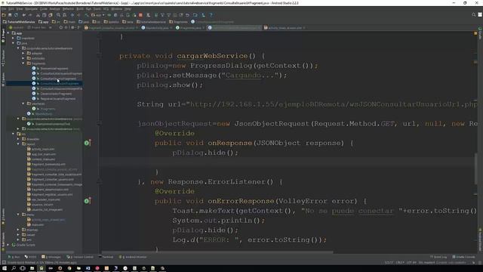Switch to the last XML editor tab
Screen dimensions: 483x272
[285, 28]
